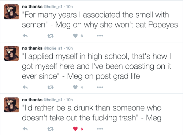Screen dimensions: 183x135
Task: Open the @hollie_s1 handle on the first tweet
Action: coord(53,7)
